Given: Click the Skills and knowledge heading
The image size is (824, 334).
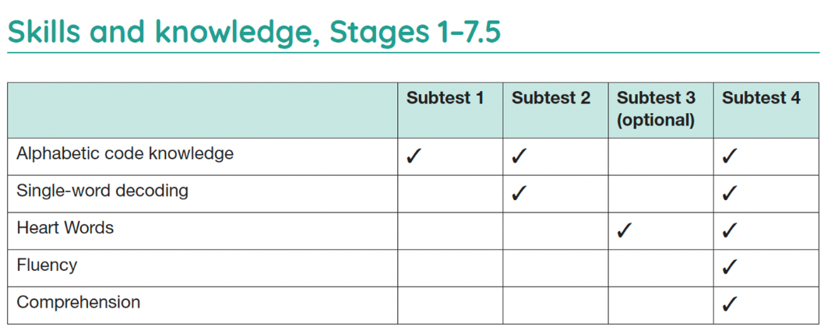Looking at the screenshot, I should point(254,32).
